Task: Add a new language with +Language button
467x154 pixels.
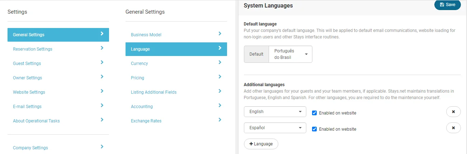Action: (261, 144)
